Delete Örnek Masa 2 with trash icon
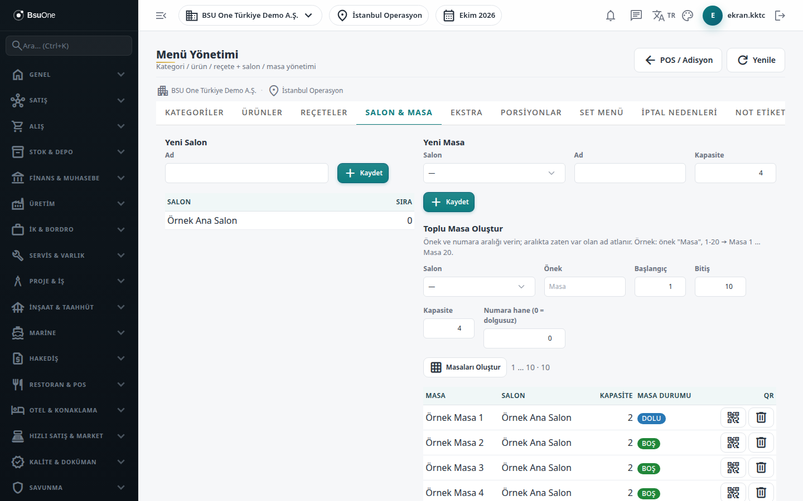The width and height of the screenshot is (803, 501). [x=761, y=443]
